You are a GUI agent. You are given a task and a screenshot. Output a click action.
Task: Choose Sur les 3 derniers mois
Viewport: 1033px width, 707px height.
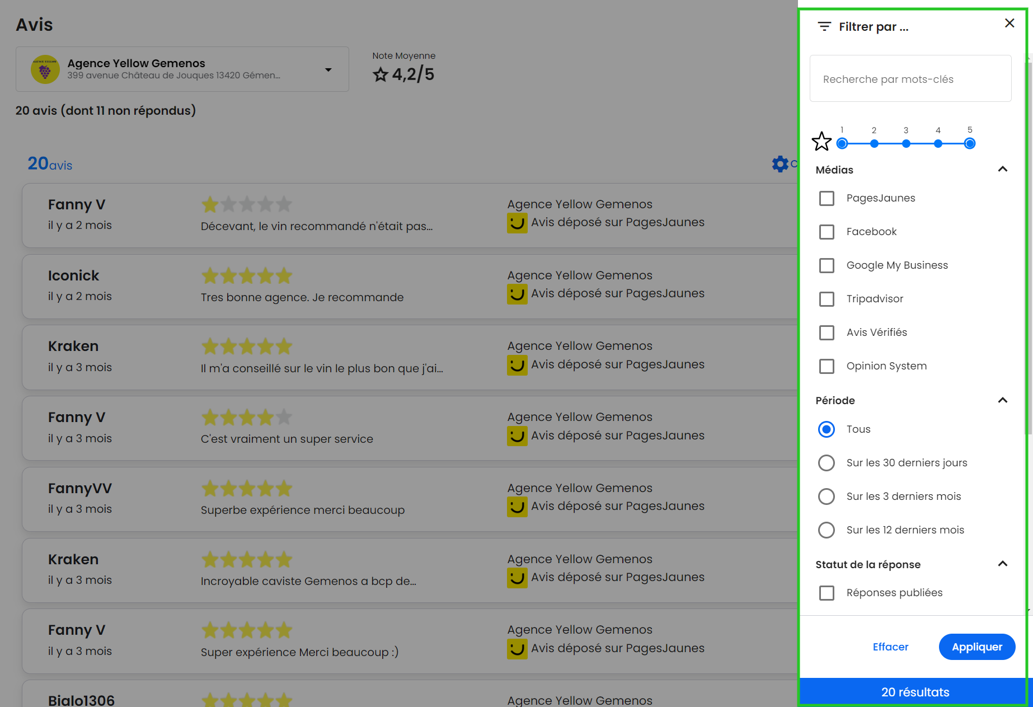827,497
